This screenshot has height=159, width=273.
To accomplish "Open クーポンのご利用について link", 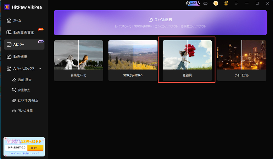I will pyautogui.click(x=24, y=153).
